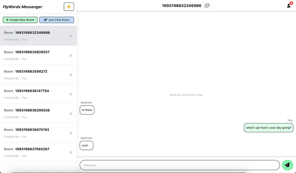Click the 'hi there' message bubble
The image size is (296, 173).
(x=87, y=110)
